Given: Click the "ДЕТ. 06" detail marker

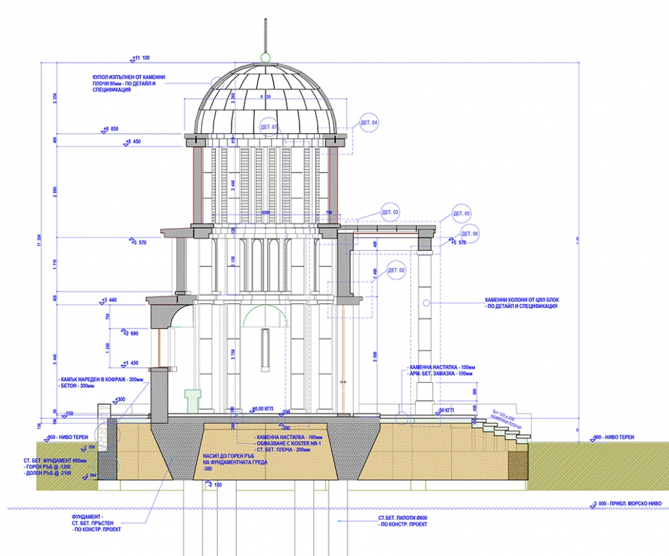Looking at the screenshot, I should (470, 234).
